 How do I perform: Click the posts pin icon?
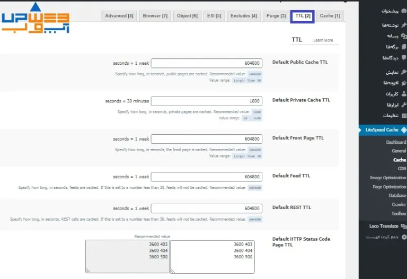[x=404, y=25]
